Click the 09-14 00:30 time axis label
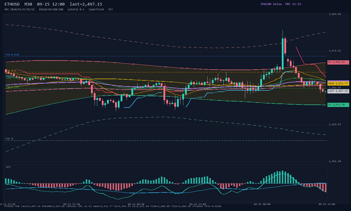This screenshot has height=211, width=351. (136, 204)
